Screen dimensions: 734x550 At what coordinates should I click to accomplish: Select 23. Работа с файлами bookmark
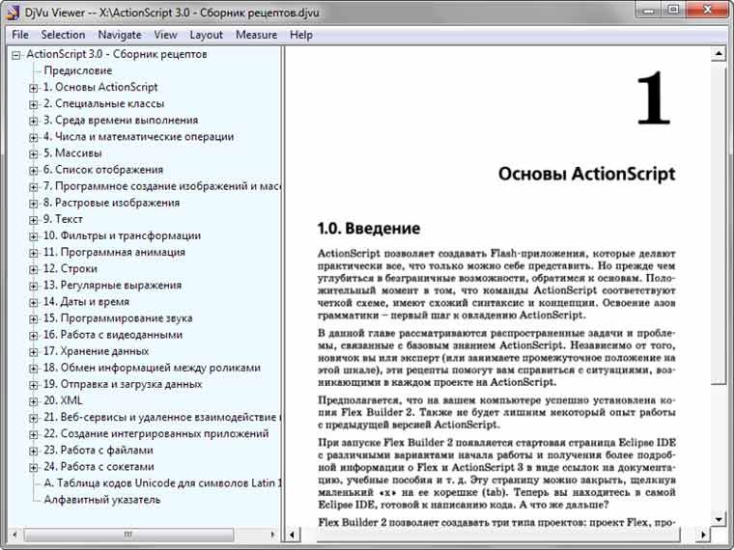tap(99, 450)
